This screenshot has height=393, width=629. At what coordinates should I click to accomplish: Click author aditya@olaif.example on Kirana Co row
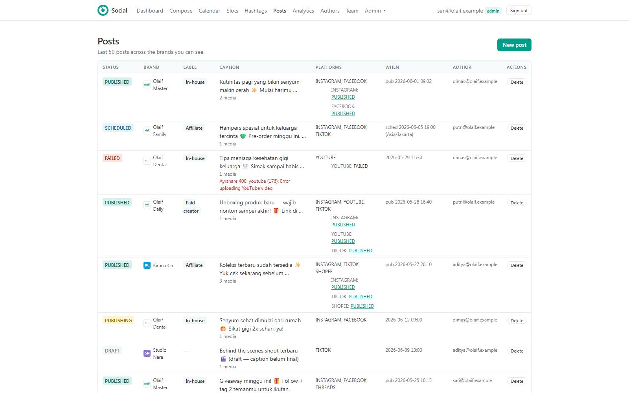475,264
